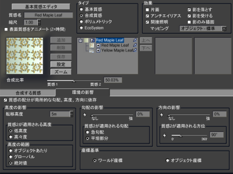Image resolution: width=233 pixels, height=174 pixels.
Task: Toggle 影のみ描画 checkbox
Action: pos(189,22)
